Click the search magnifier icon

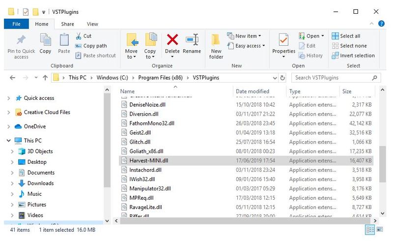tap(374, 78)
